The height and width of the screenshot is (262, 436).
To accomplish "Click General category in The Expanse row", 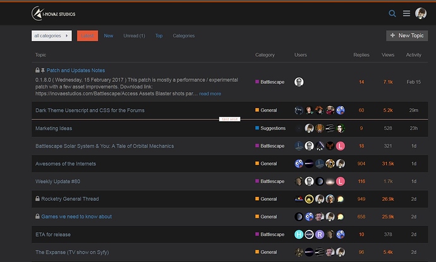I will [x=266, y=252].
